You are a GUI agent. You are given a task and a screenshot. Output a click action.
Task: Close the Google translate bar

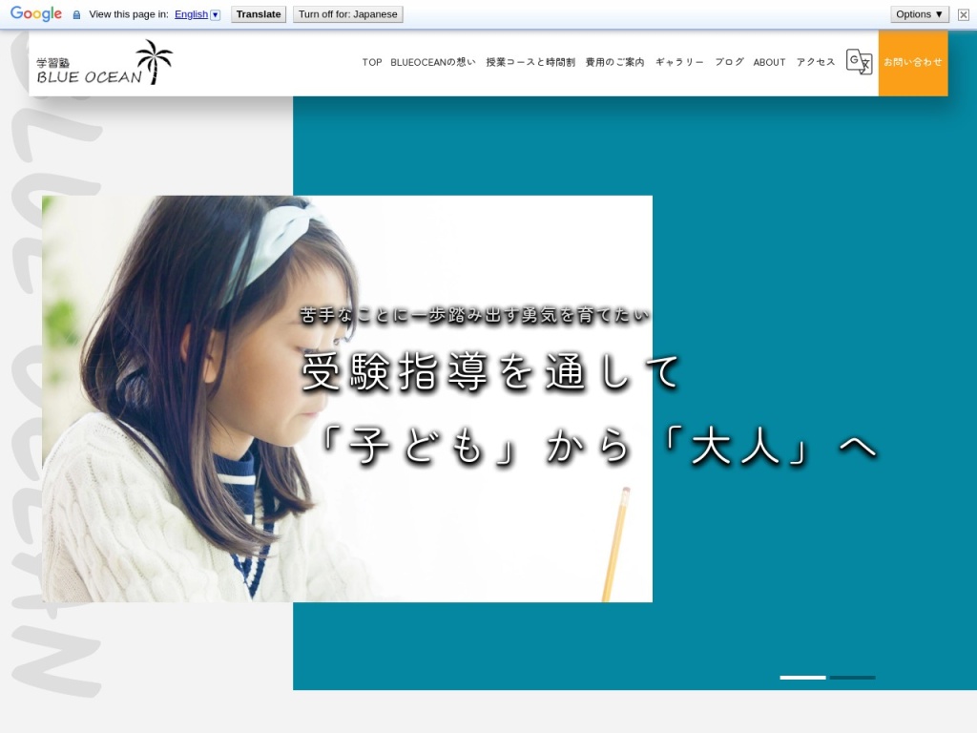(964, 14)
